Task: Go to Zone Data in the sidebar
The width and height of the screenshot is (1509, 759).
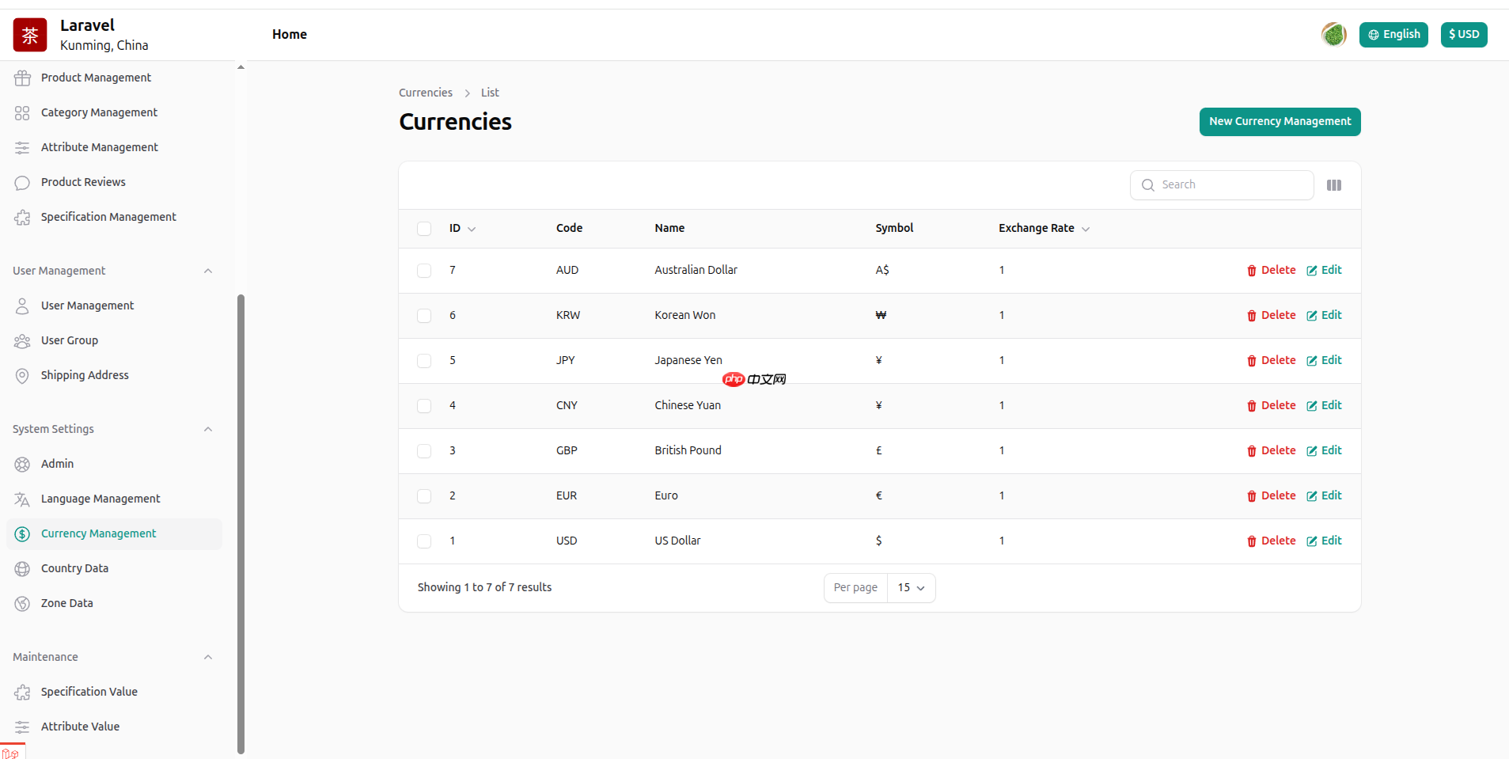Action: click(66, 603)
